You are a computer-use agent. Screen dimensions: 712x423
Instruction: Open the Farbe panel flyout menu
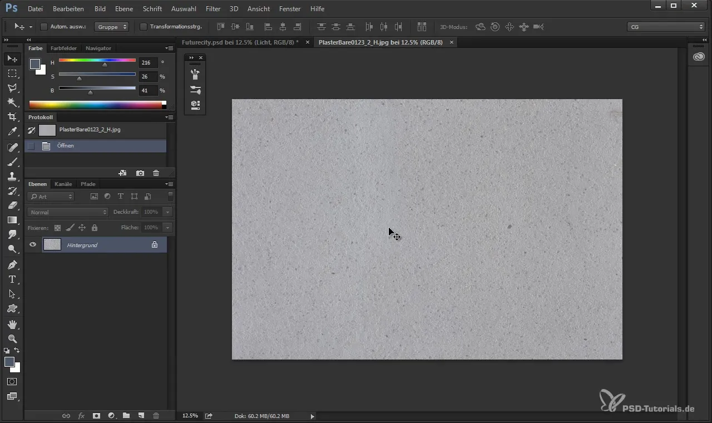(170, 48)
